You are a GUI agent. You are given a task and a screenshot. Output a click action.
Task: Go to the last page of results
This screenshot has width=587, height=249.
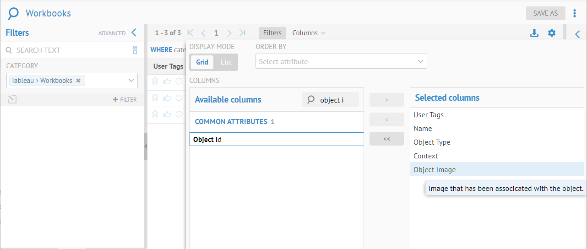[242, 33]
